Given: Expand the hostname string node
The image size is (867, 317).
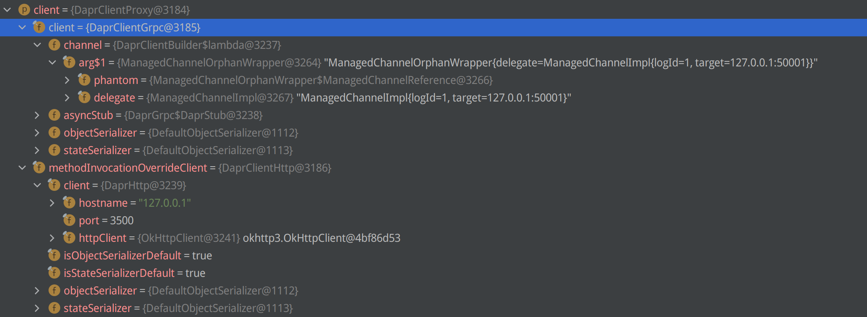Looking at the screenshot, I should tap(52, 203).
